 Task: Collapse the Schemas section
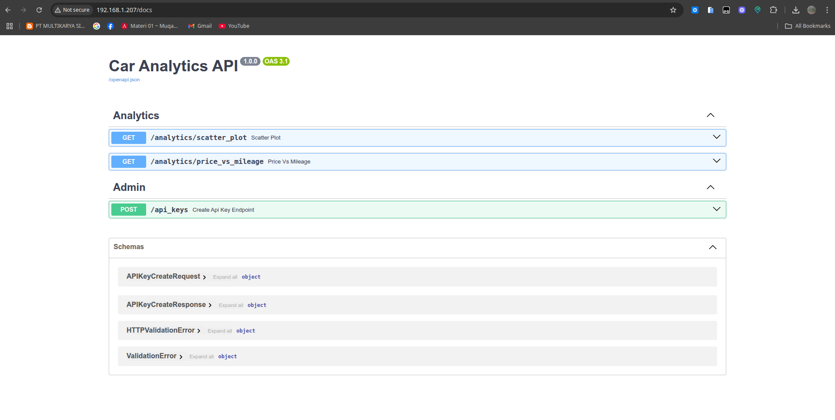click(713, 247)
